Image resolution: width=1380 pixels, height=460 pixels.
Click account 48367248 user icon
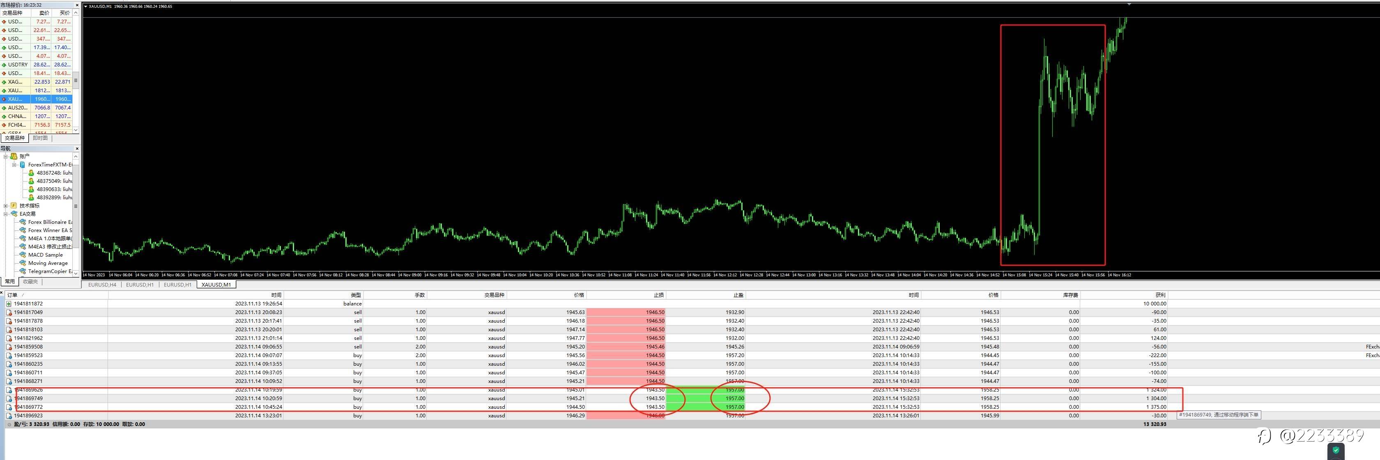pos(31,173)
